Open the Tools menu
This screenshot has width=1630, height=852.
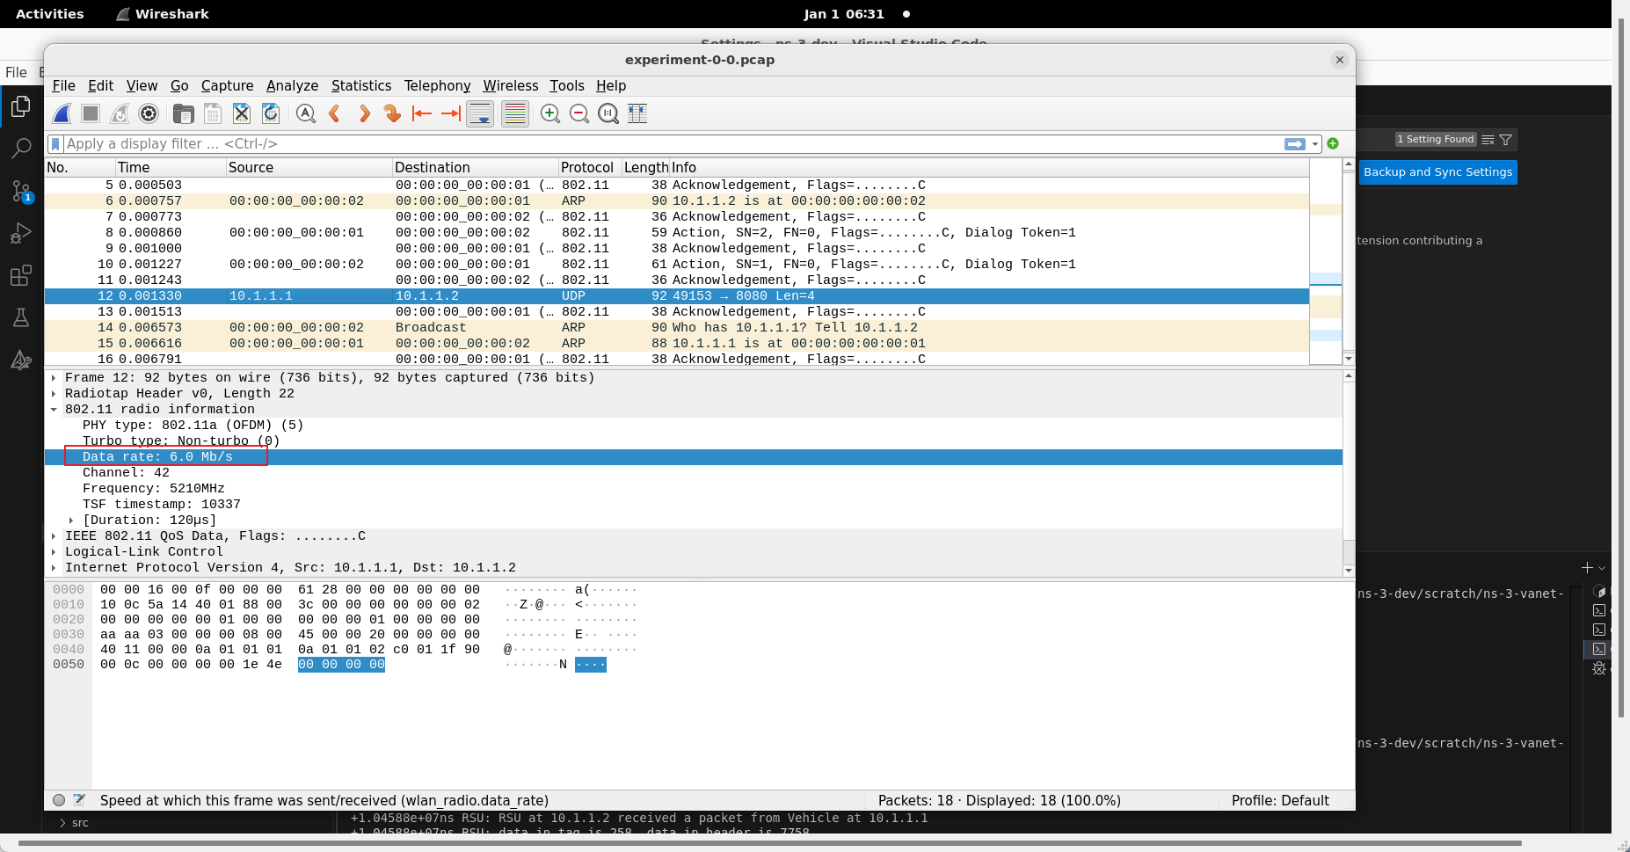(x=567, y=85)
